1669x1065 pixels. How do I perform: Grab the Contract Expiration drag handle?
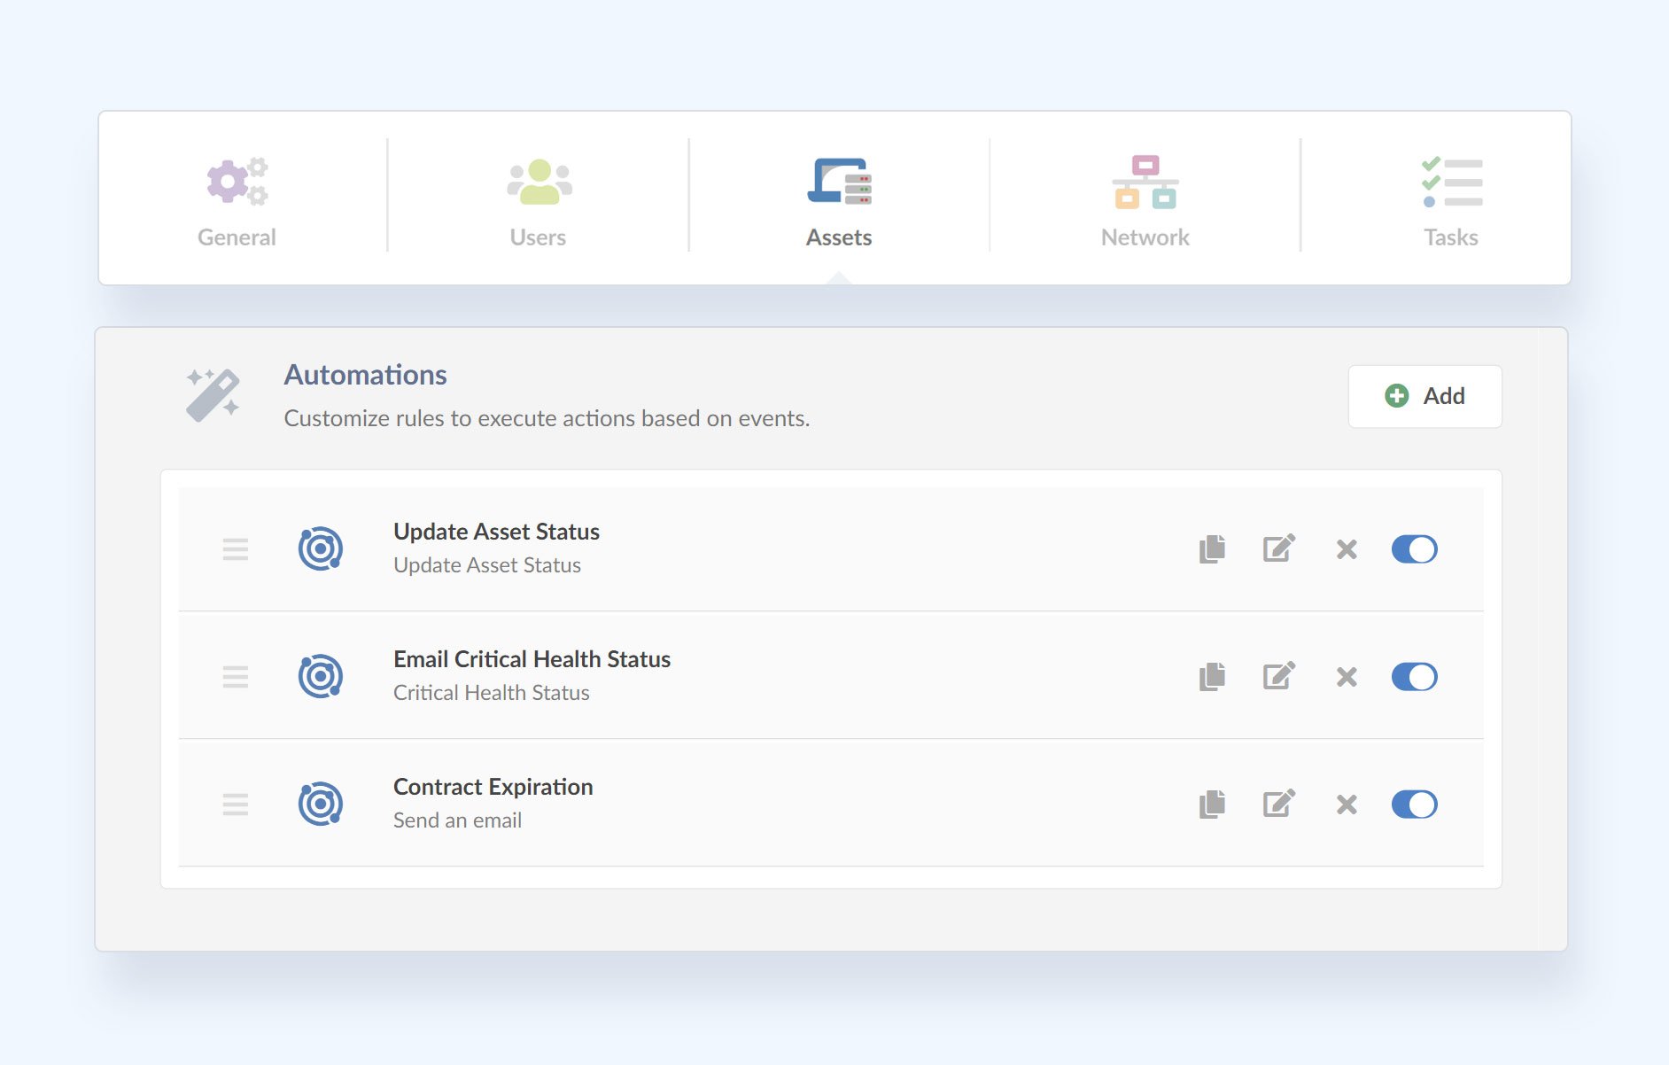236,805
